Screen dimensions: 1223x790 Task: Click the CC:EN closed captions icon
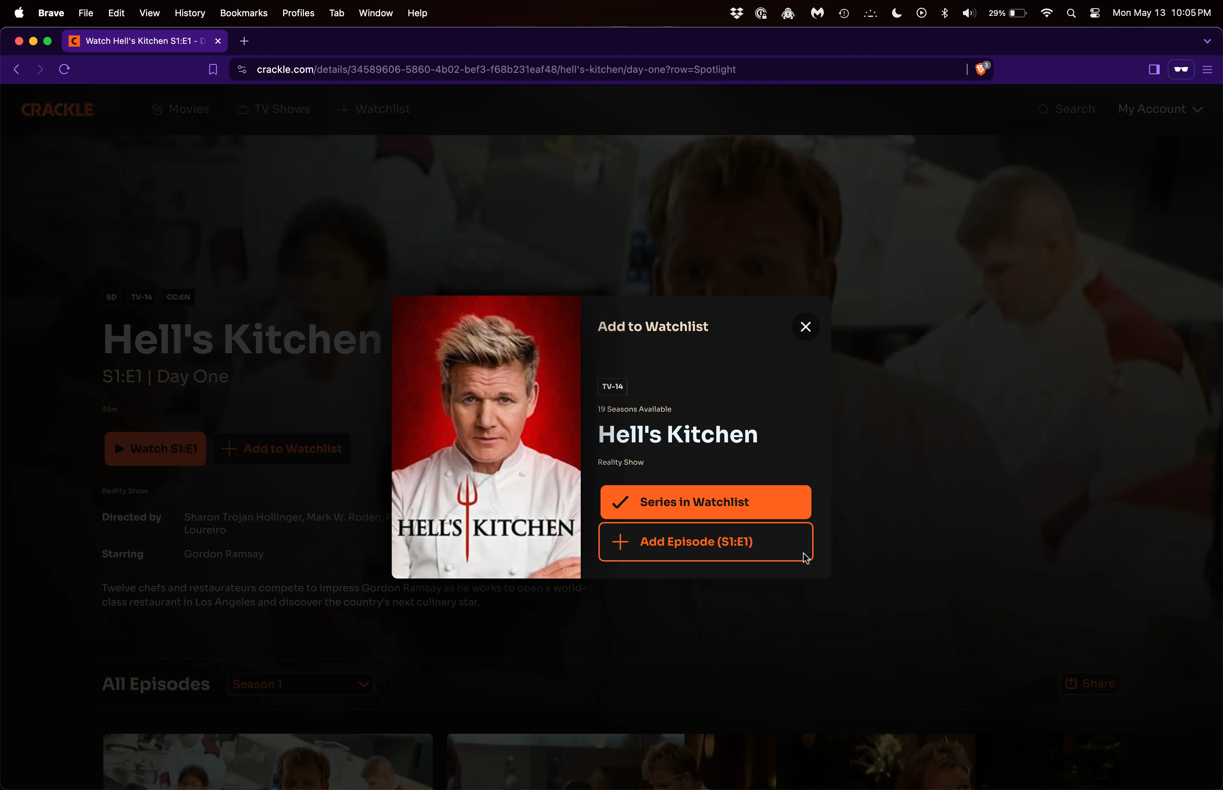coord(178,297)
